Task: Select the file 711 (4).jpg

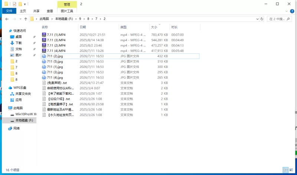Action: 55,77
